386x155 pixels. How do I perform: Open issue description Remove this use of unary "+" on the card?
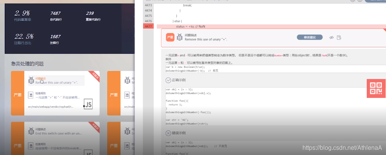point(57,82)
